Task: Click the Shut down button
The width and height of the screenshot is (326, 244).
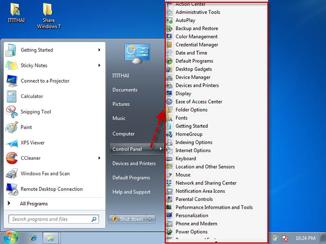Action: coord(128,219)
